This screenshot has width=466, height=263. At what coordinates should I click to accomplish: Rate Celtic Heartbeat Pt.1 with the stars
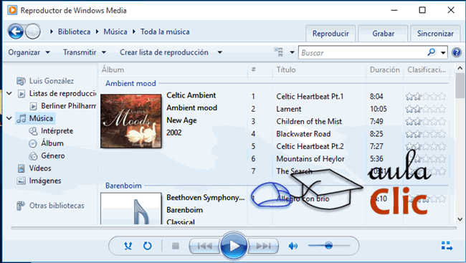coord(426,96)
